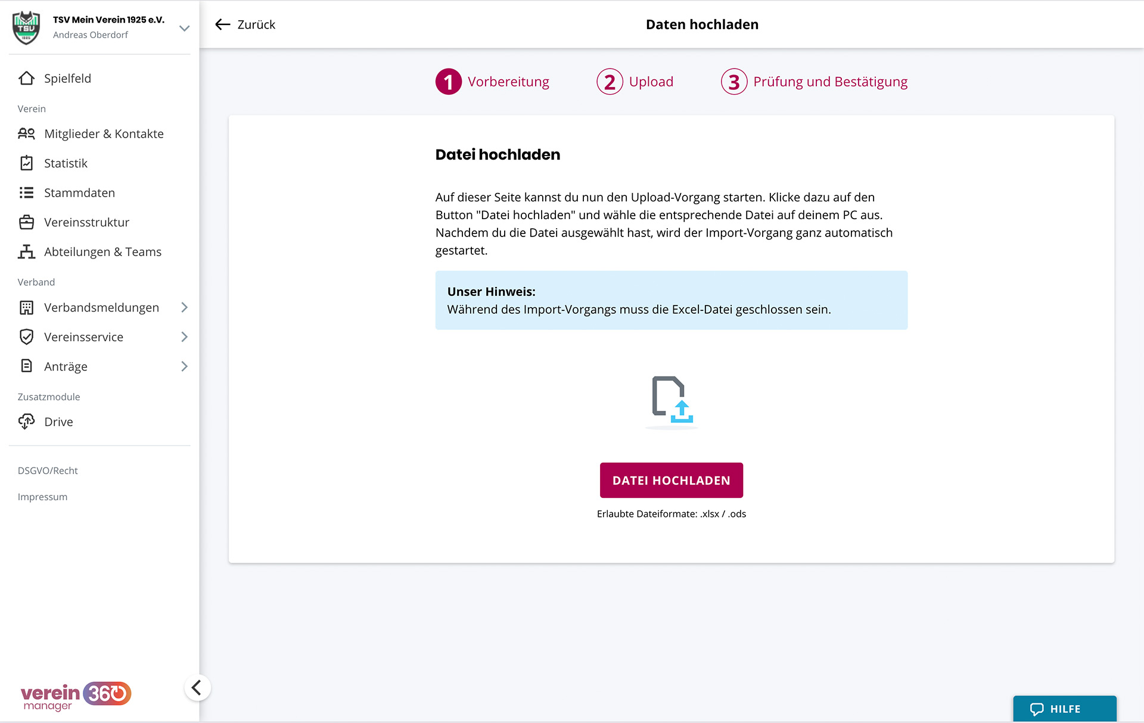
Task: Click the Statistik chart icon
Action: (26, 163)
